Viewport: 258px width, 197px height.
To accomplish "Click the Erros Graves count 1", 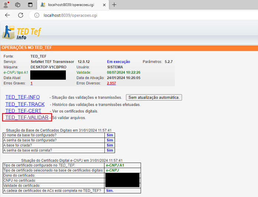I will (x=31, y=83).
